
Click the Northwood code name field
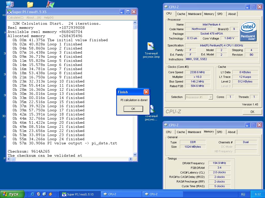click(199, 29)
